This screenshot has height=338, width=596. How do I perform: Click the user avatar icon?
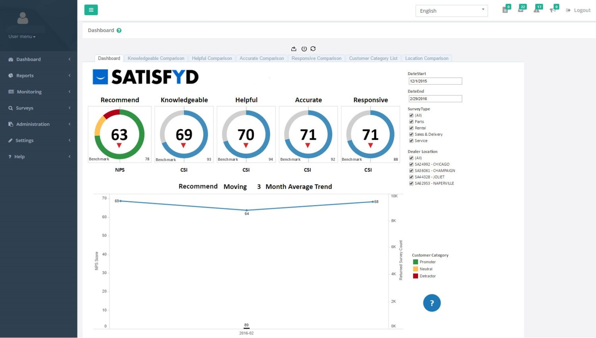coord(23,18)
